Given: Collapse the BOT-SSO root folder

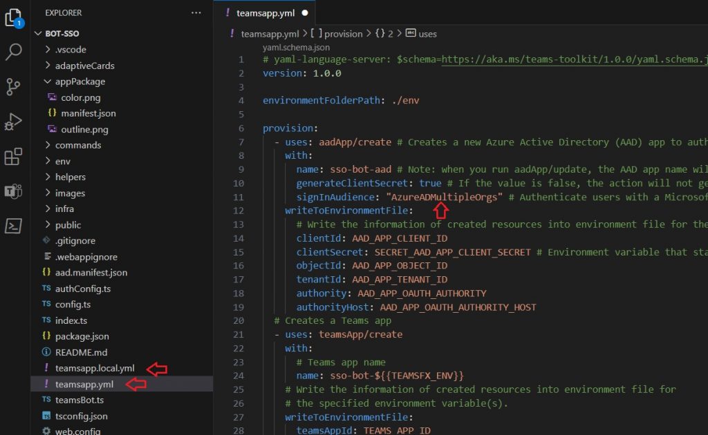Looking at the screenshot, I should point(64,33).
